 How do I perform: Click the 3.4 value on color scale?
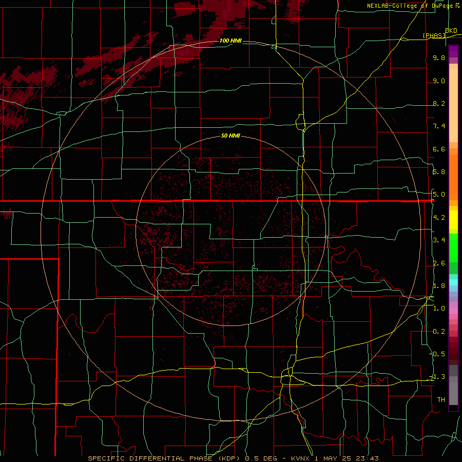439,240
